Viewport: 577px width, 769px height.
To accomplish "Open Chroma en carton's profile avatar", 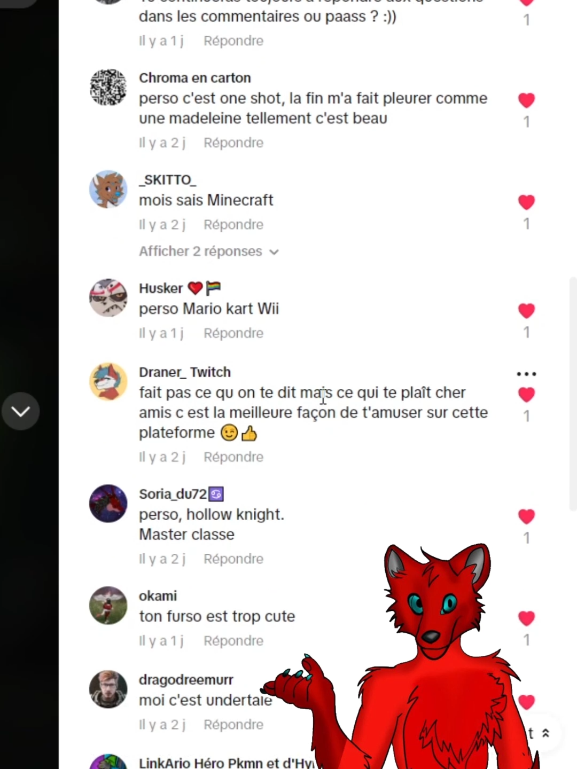I will point(108,88).
